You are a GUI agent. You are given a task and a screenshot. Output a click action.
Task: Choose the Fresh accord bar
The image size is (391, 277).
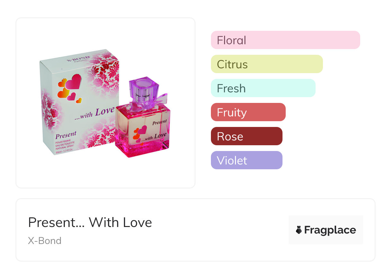[263, 88]
